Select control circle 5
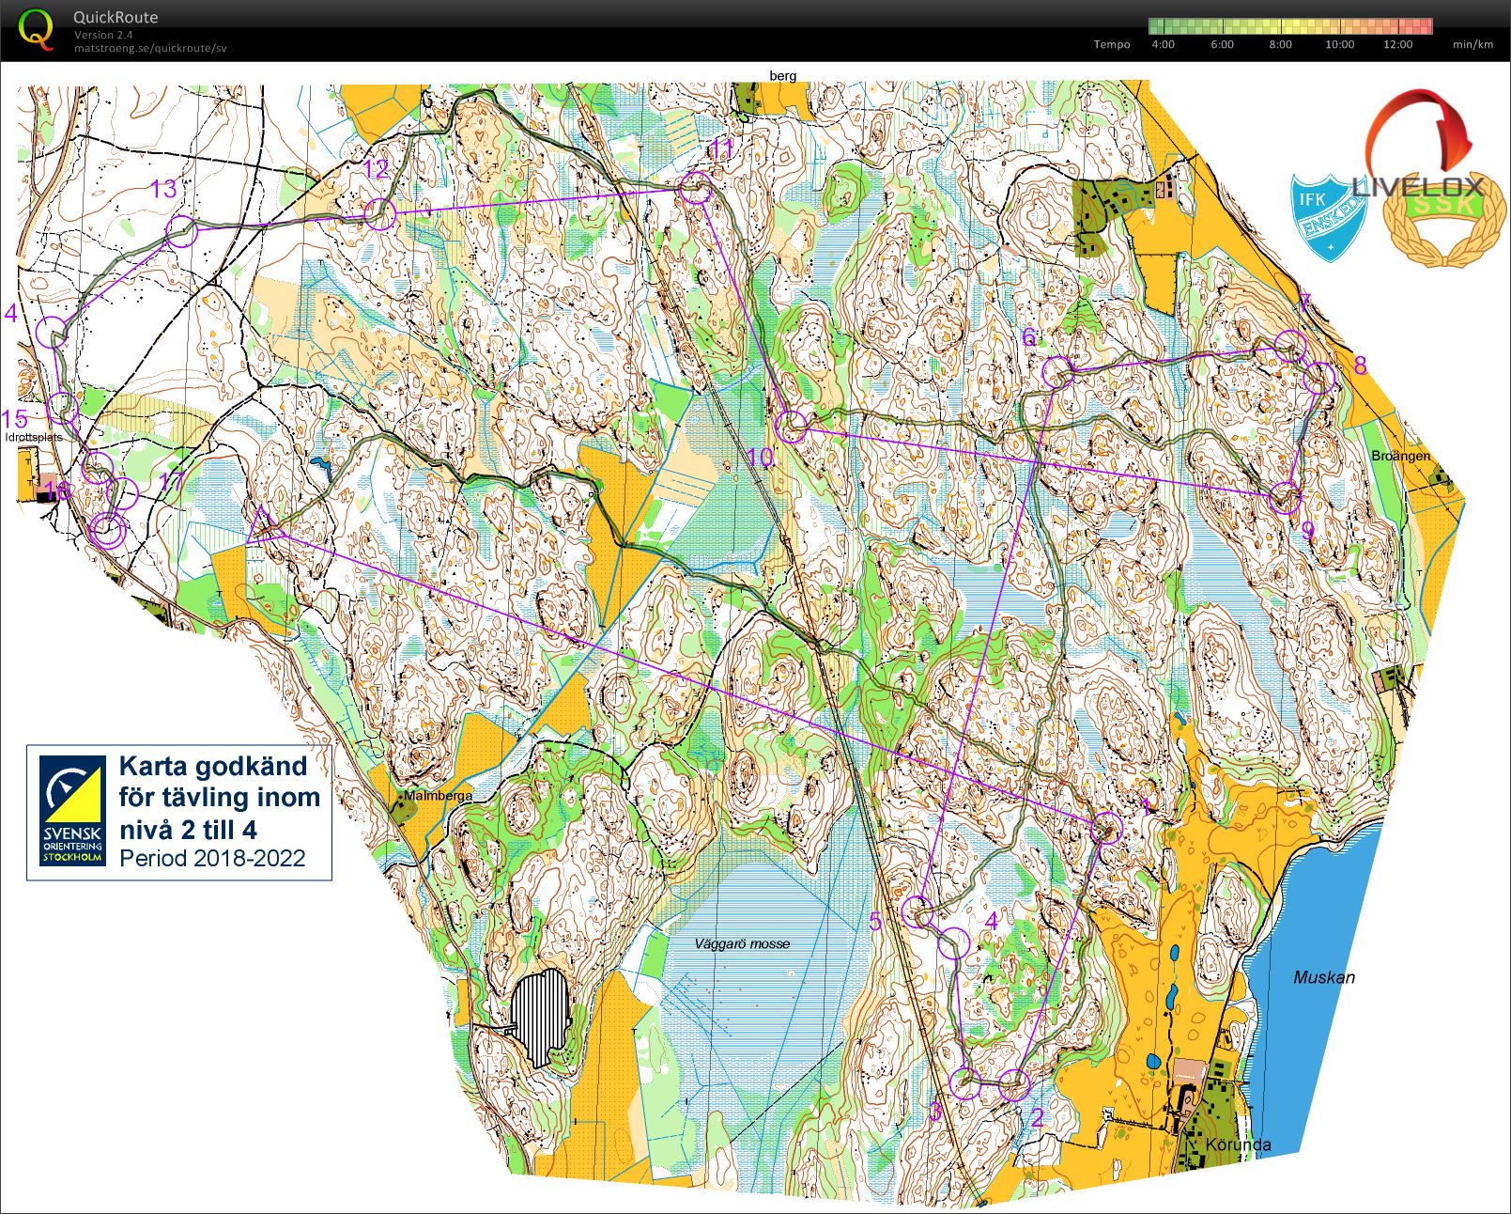The image size is (1511, 1214). (916, 911)
